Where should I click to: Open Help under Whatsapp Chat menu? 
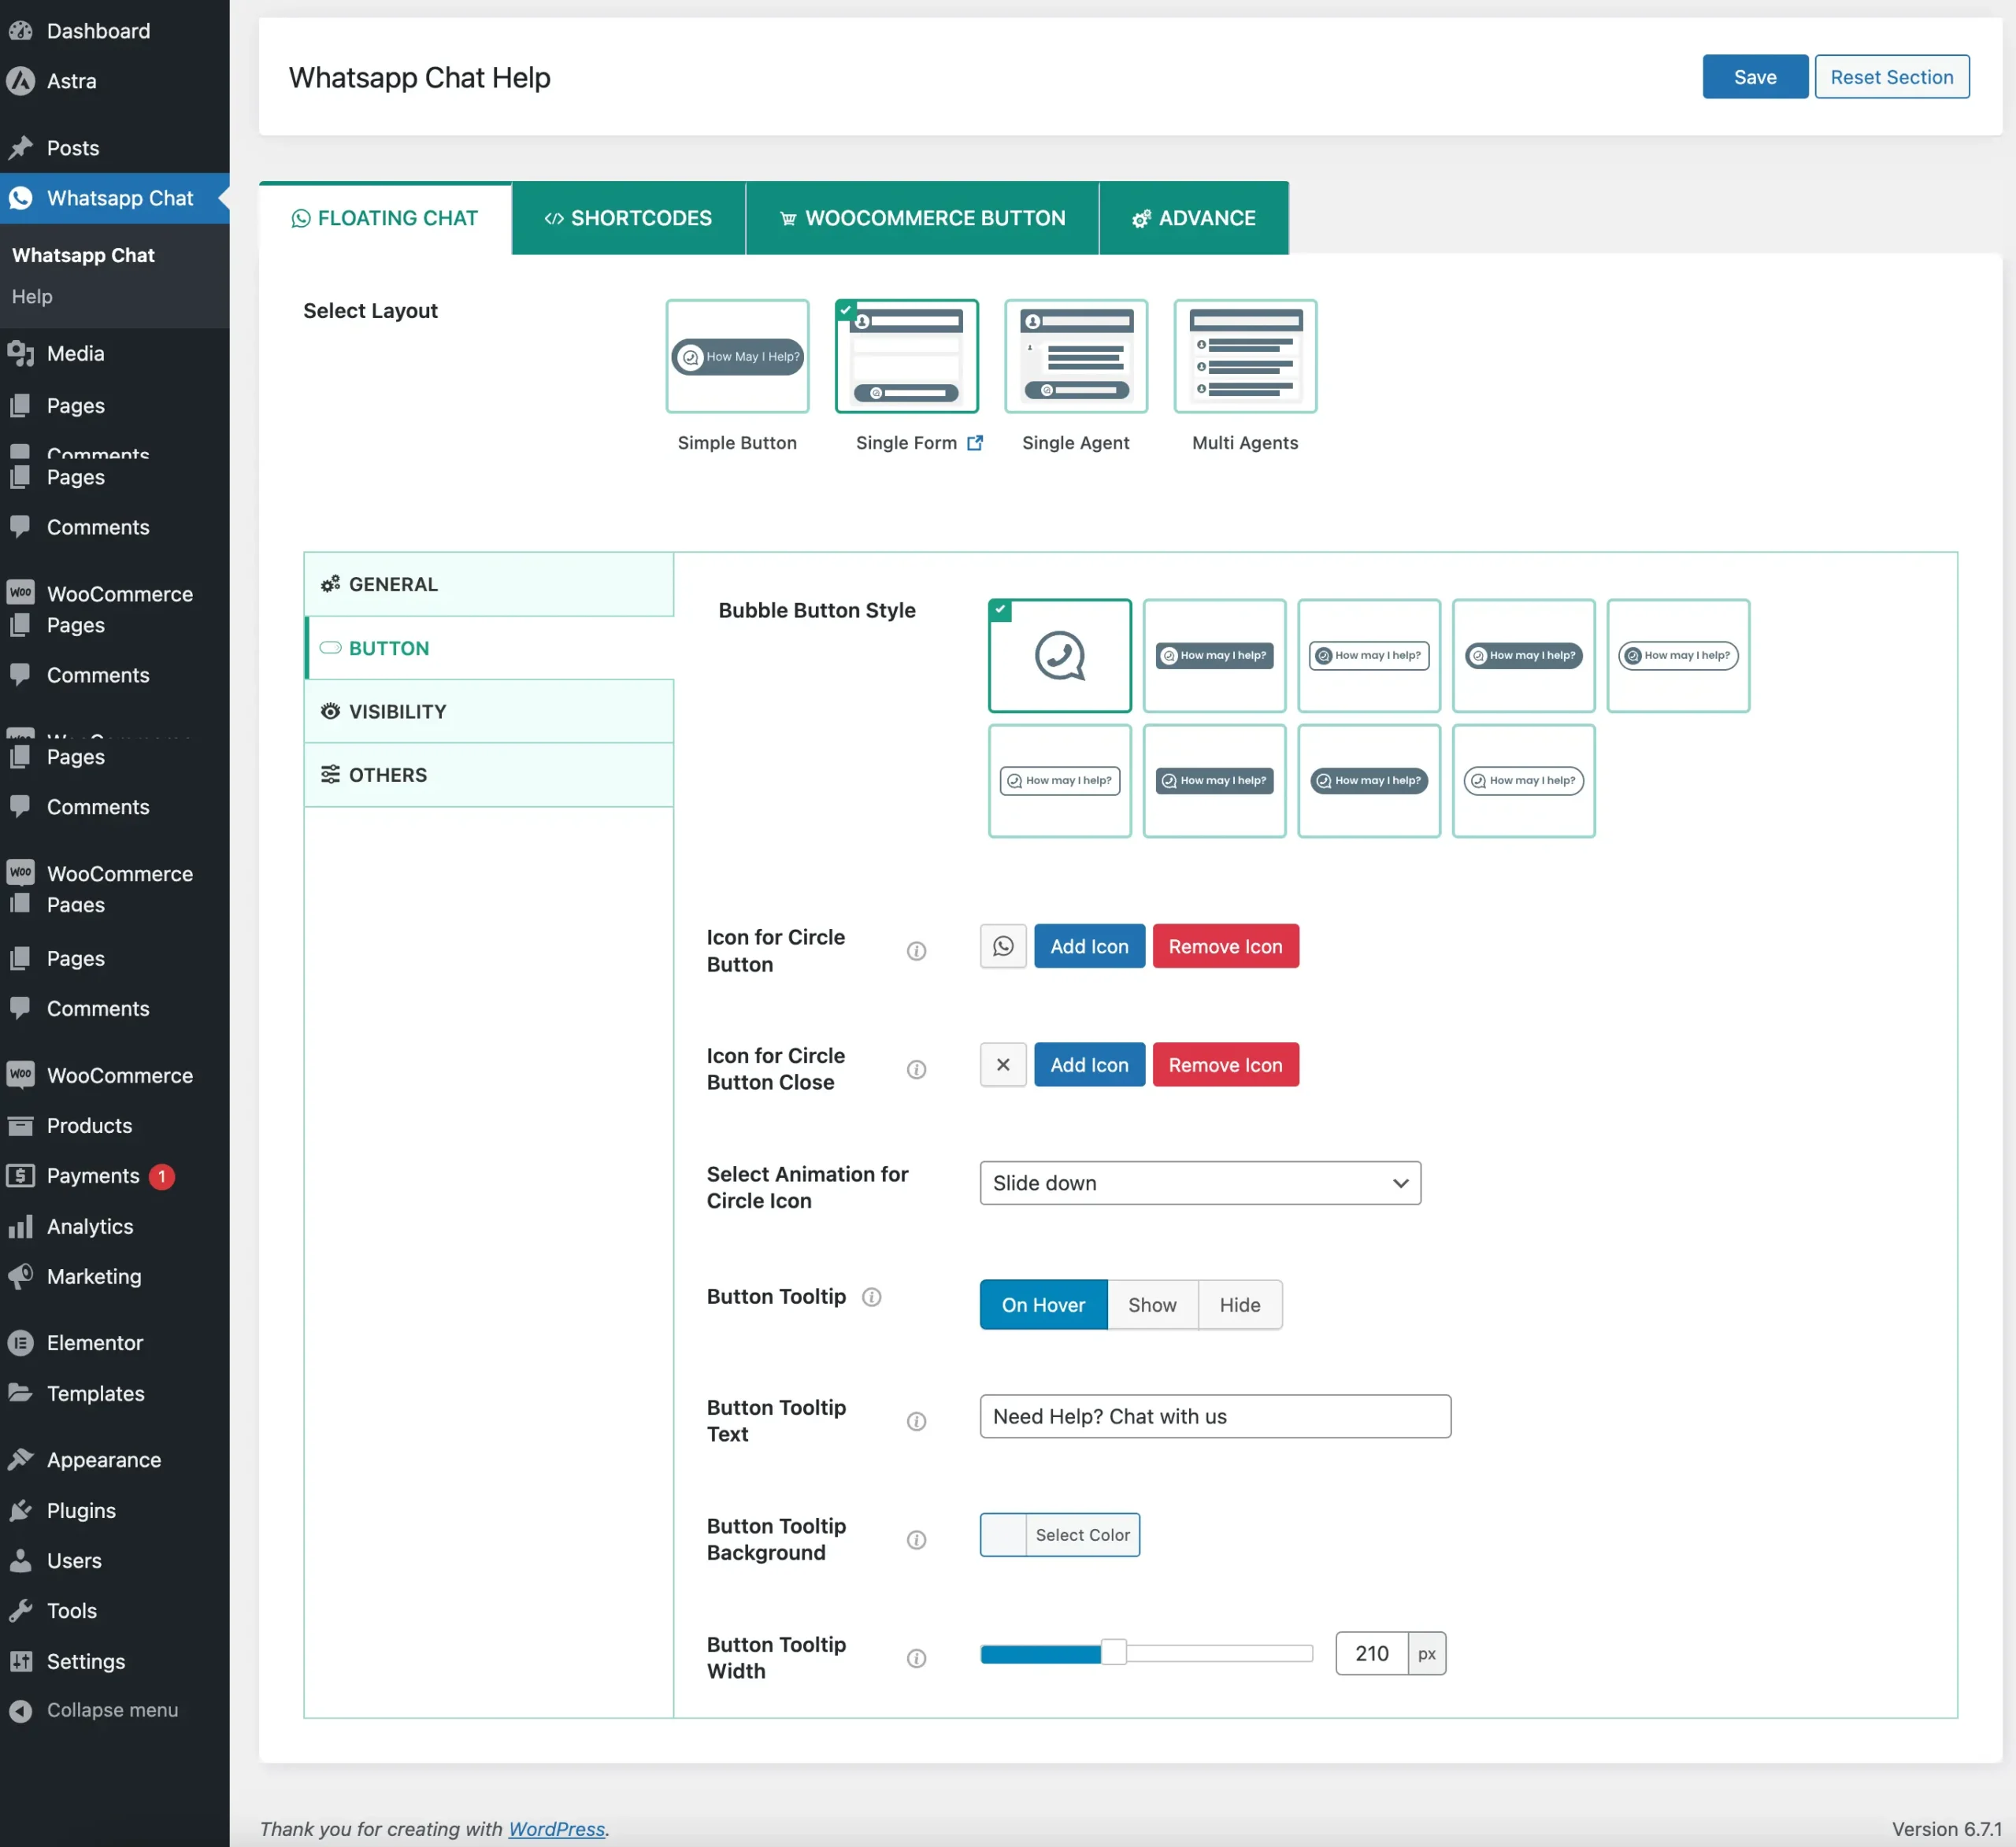coord(32,296)
